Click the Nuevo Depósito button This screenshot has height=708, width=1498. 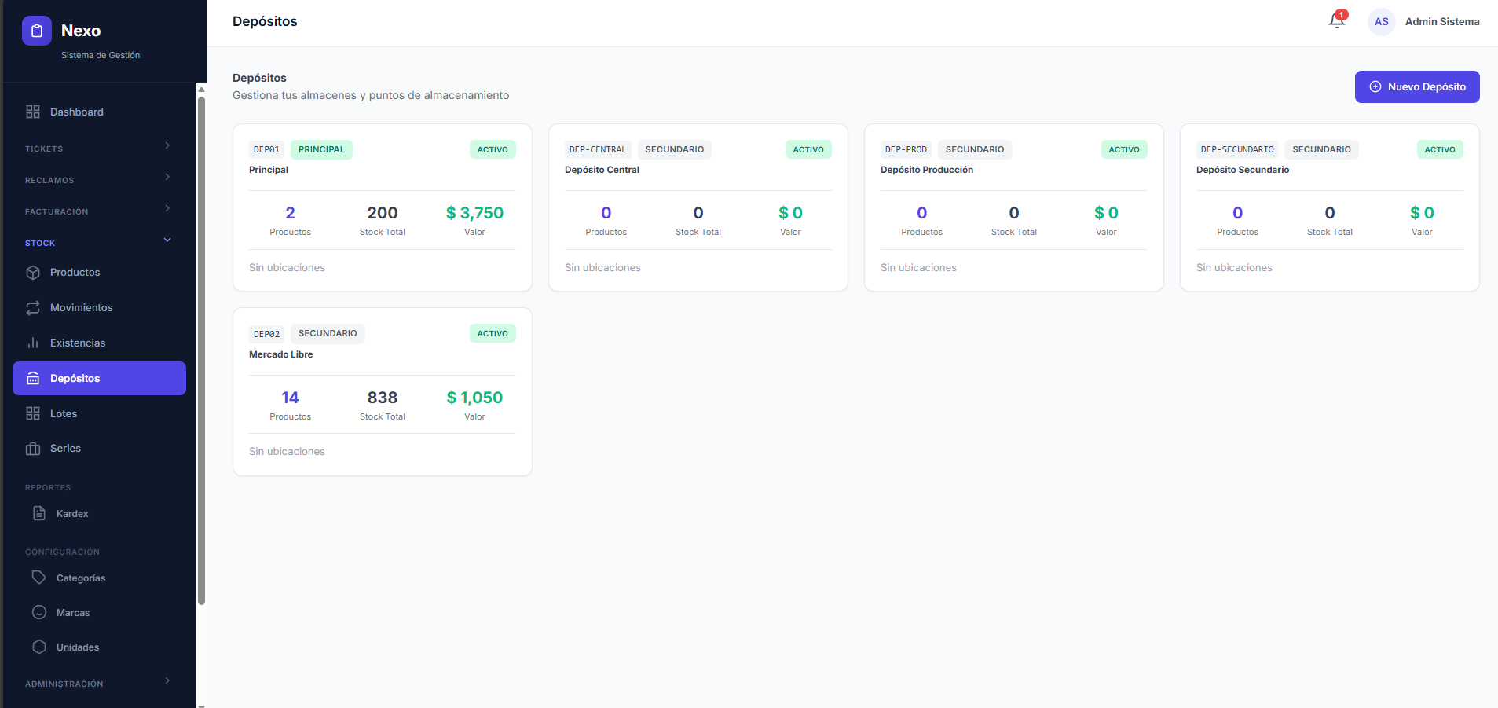click(x=1416, y=87)
